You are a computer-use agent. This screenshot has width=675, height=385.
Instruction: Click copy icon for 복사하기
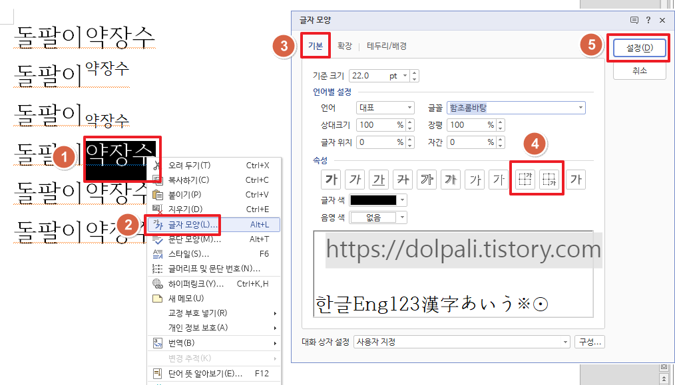tap(158, 180)
